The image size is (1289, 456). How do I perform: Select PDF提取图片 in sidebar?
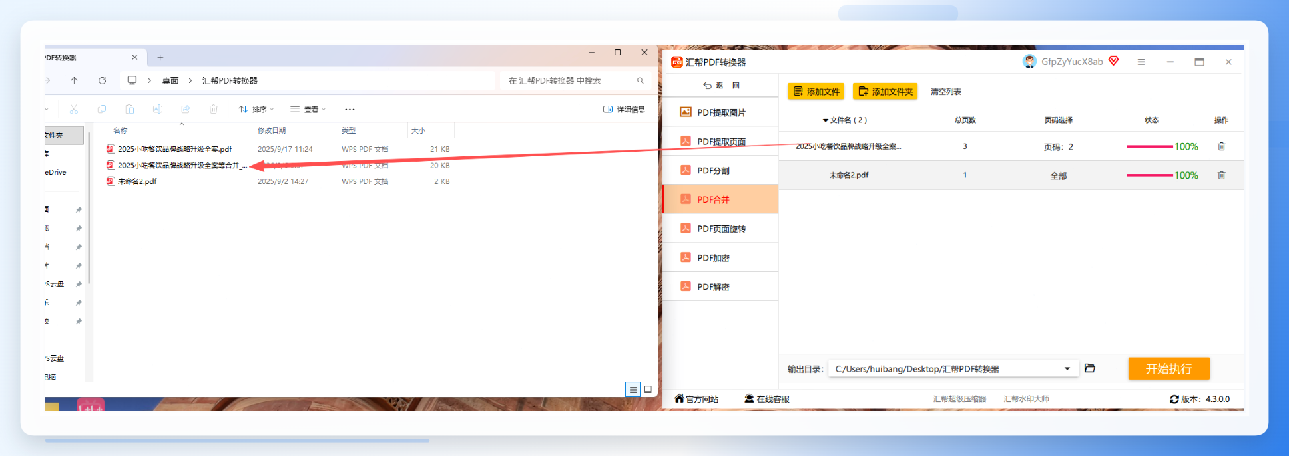click(720, 112)
